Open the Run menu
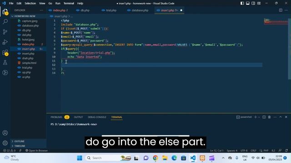Screen dimensions: 291x163 click(x=58, y=3)
